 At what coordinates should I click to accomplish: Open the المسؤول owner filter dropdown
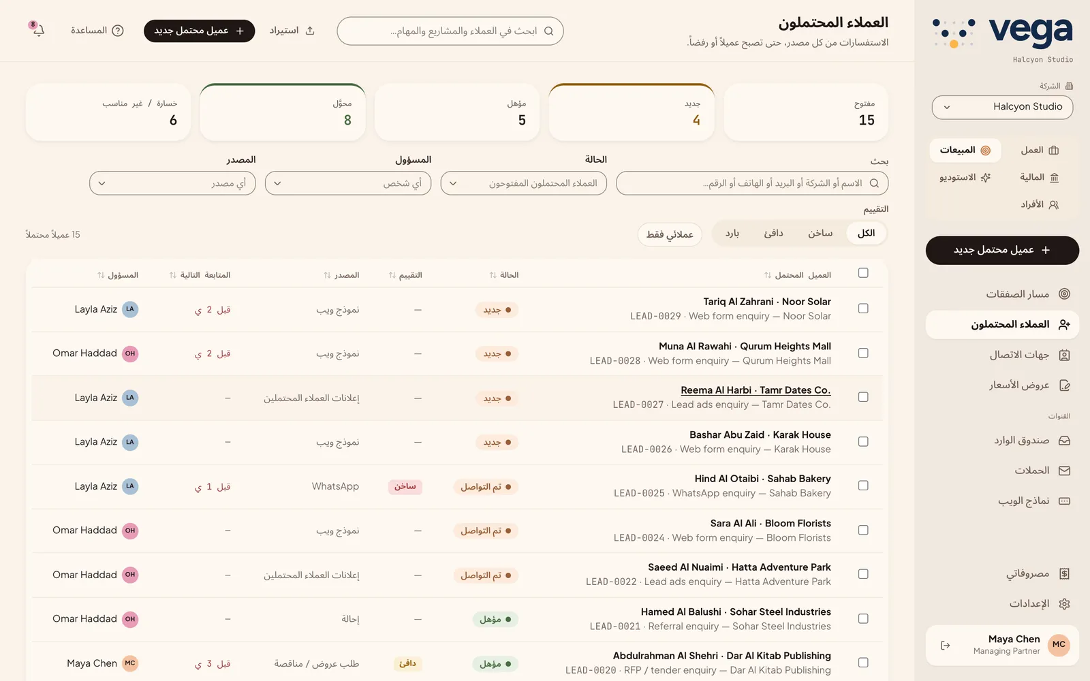[x=348, y=183]
